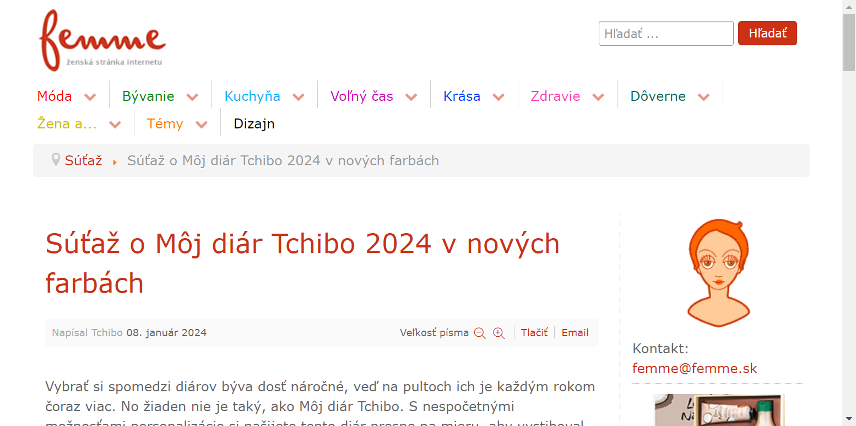Click the Email article link
This screenshot has width=856, height=426.
(575, 332)
